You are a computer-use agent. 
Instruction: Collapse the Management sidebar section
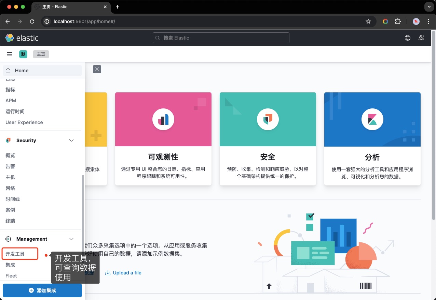pyautogui.click(x=71, y=239)
